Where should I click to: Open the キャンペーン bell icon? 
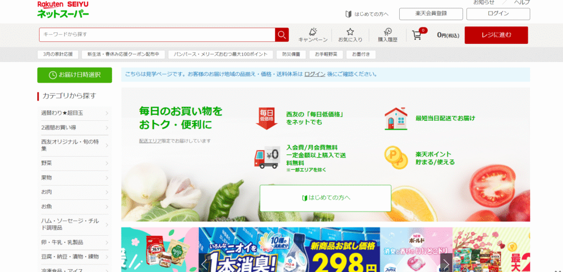[x=313, y=32]
